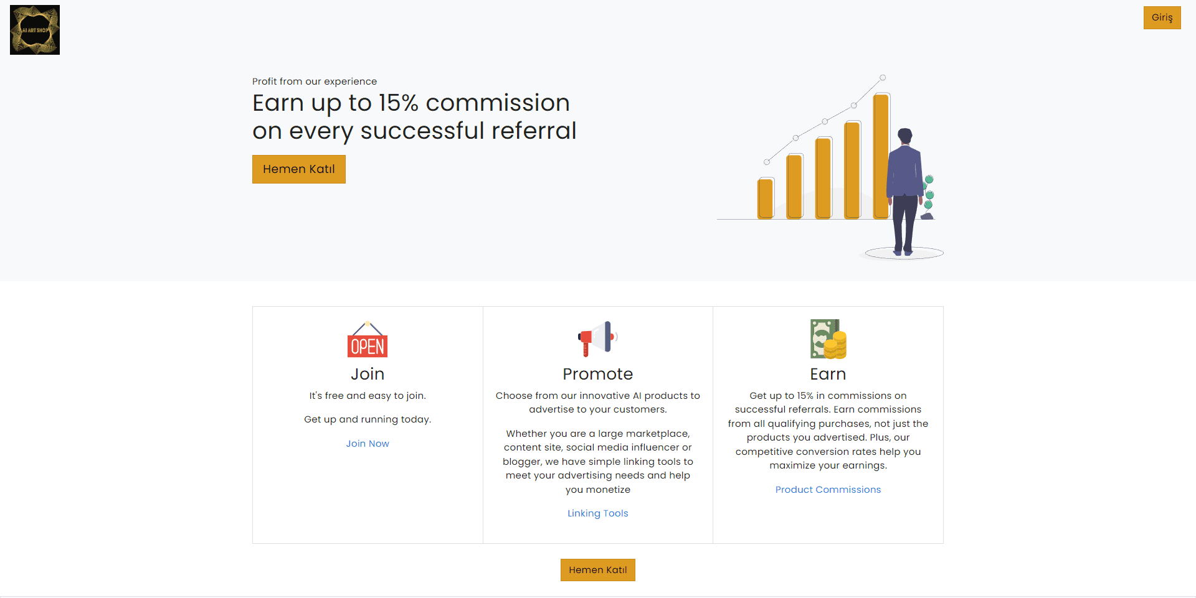This screenshot has width=1196, height=598.
Task: Click the megaphone Promote icon
Action: 597,339
